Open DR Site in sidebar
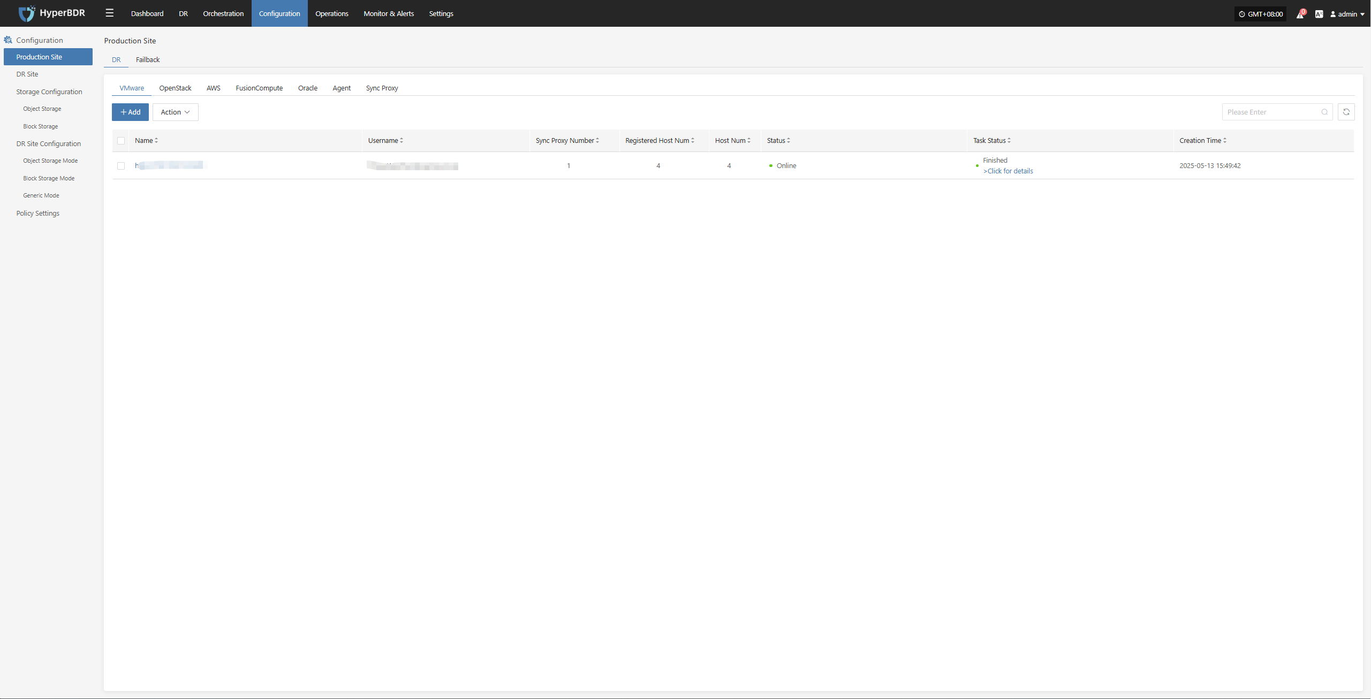1371x699 pixels. [27, 74]
